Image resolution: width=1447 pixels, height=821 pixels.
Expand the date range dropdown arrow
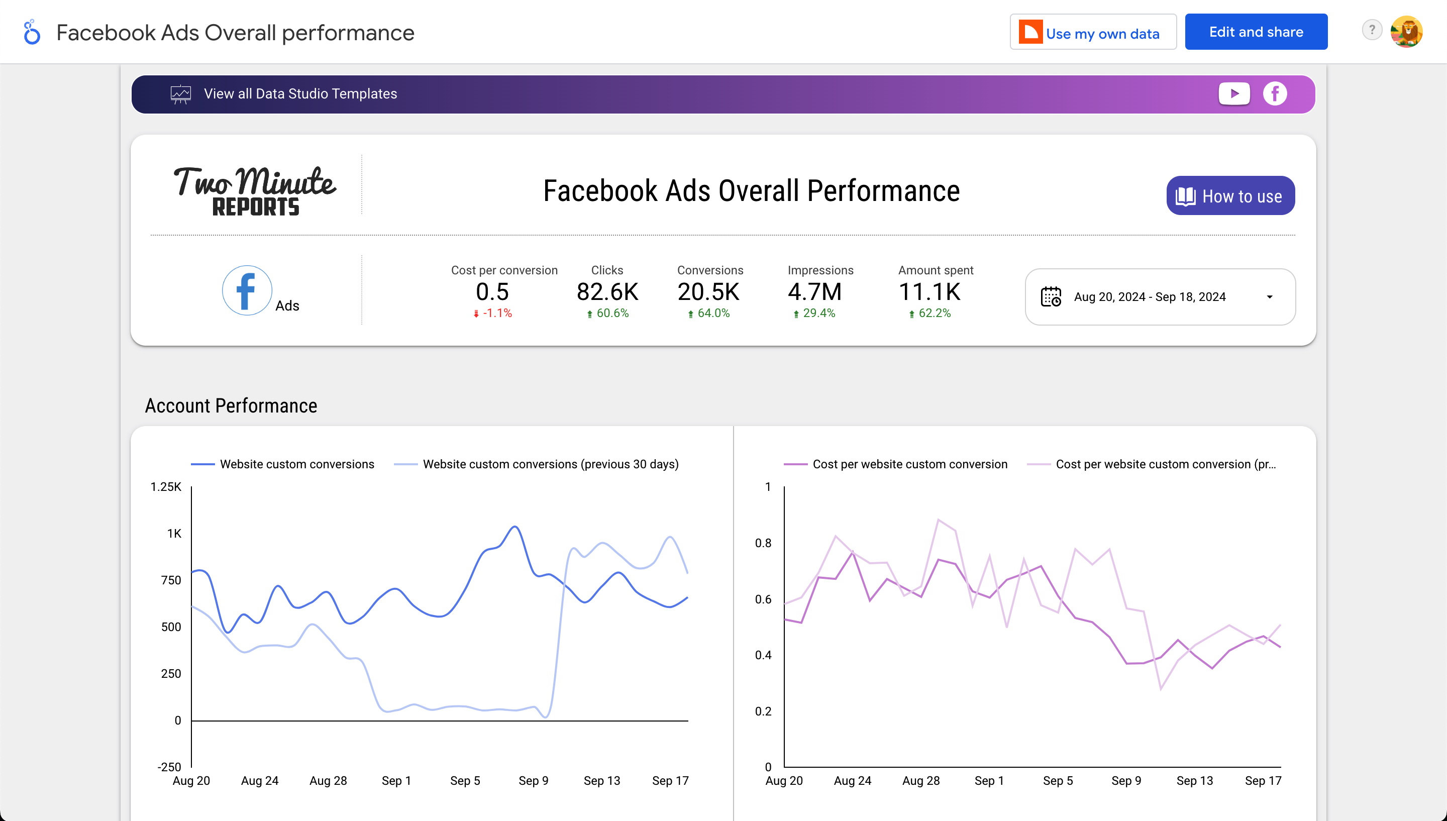point(1270,297)
